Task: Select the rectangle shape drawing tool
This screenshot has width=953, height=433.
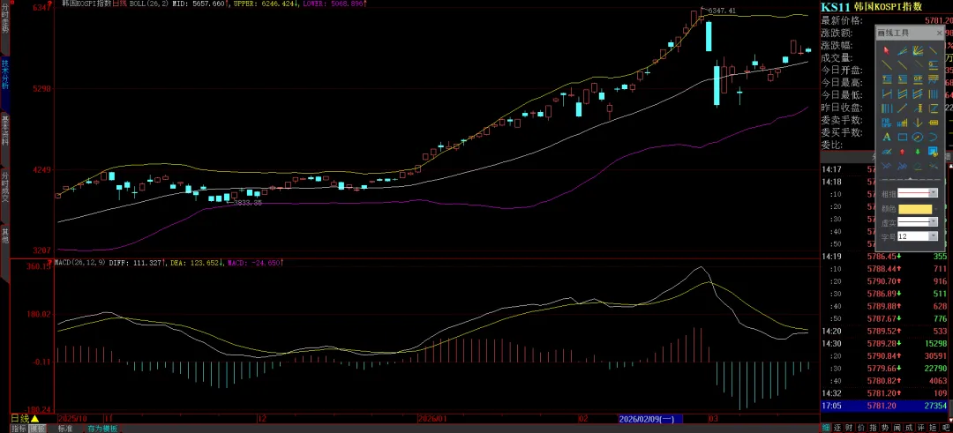Action: point(903,137)
